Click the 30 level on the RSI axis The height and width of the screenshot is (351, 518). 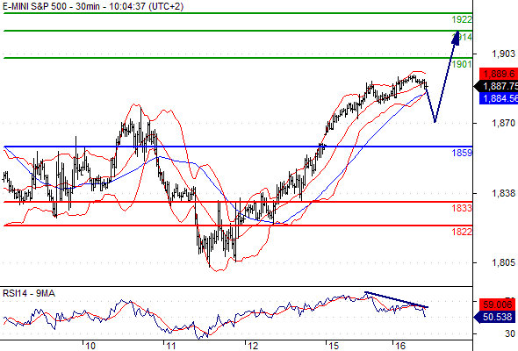click(x=510, y=333)
